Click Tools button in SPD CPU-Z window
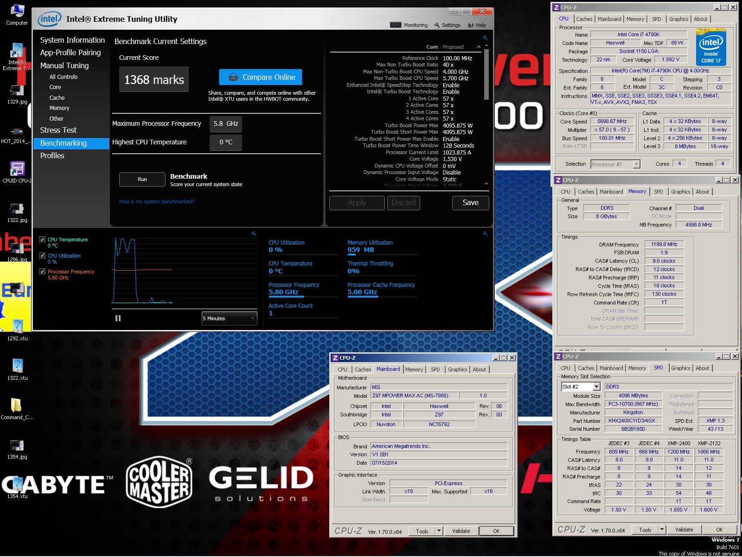This screenshot has height=557, width=742. (x=645, y=530)
